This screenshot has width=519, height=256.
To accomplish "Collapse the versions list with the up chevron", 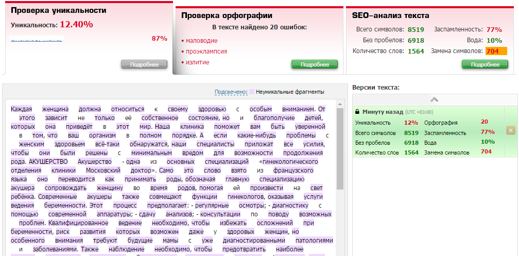I will pos(434,99).
